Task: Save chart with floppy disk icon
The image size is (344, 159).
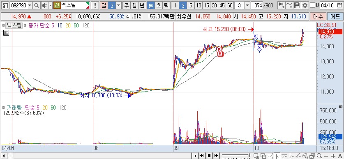Action: tap(297, 5)
